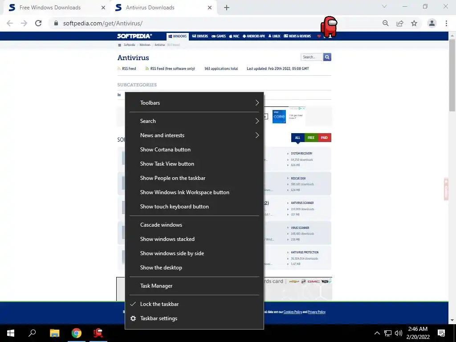
Task: Open the Chrome three-dot menu
Action: [446, 23]
